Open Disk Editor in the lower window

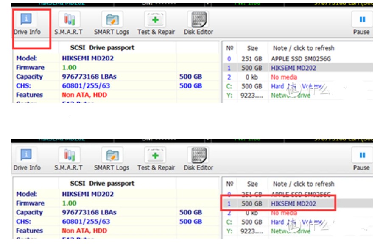198,159
